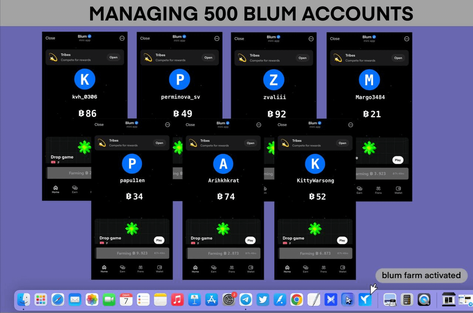
Task: Go to Home tab in KittyWarsong window
Action: [x=287, y=269]
